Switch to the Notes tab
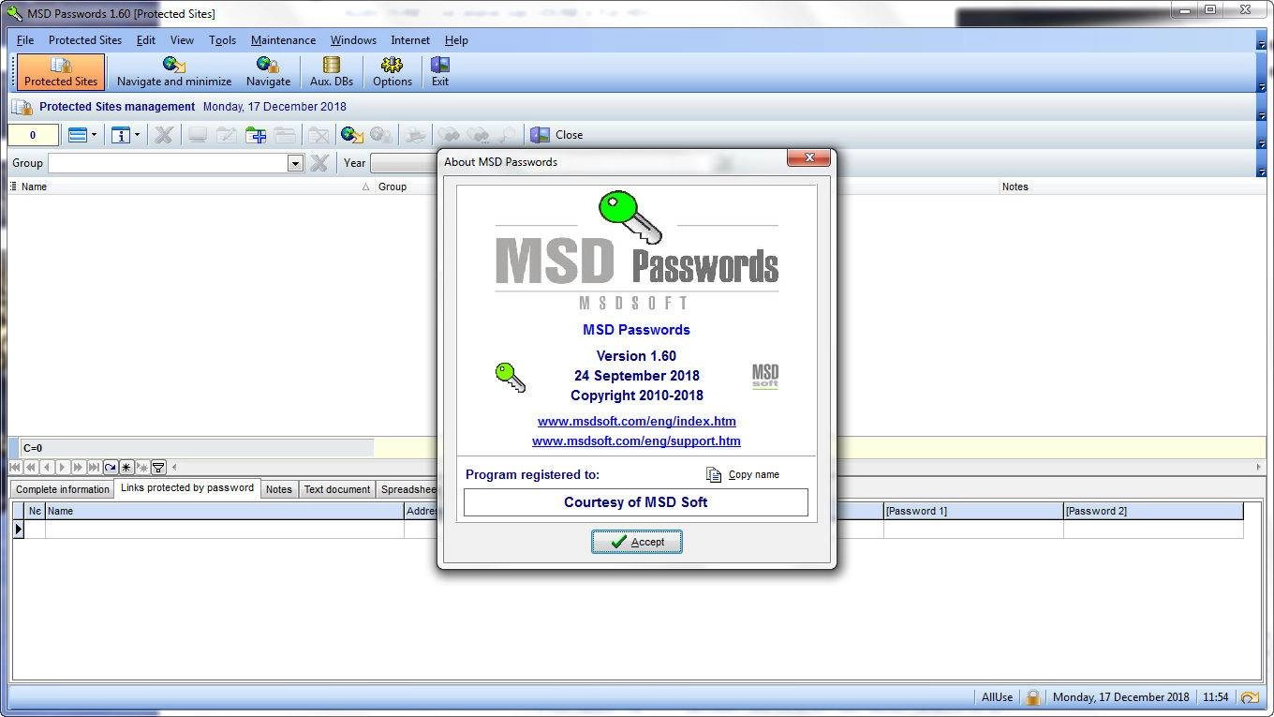This screenshot has height=717, width=1274. pos(278,489)
